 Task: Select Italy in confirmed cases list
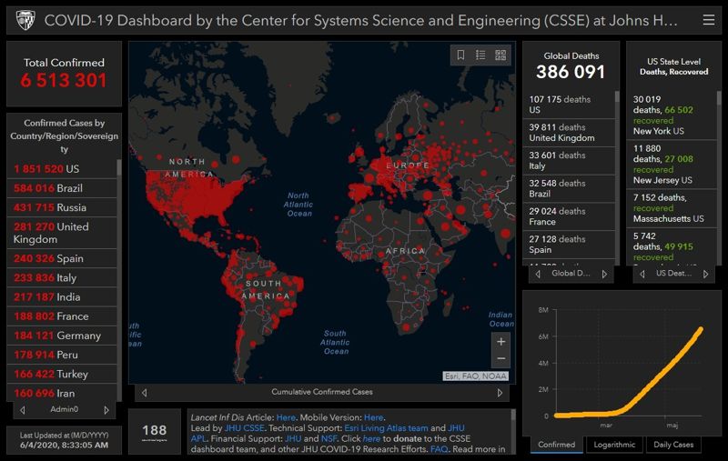(x=62, y=278)
